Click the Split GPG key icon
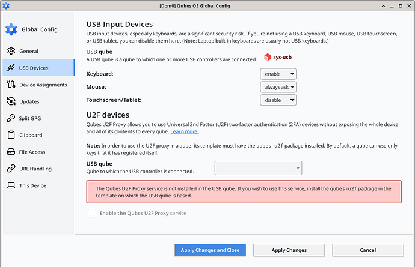Screen dimensions: 415x267 pyautogui.click(x=11, y=118)
